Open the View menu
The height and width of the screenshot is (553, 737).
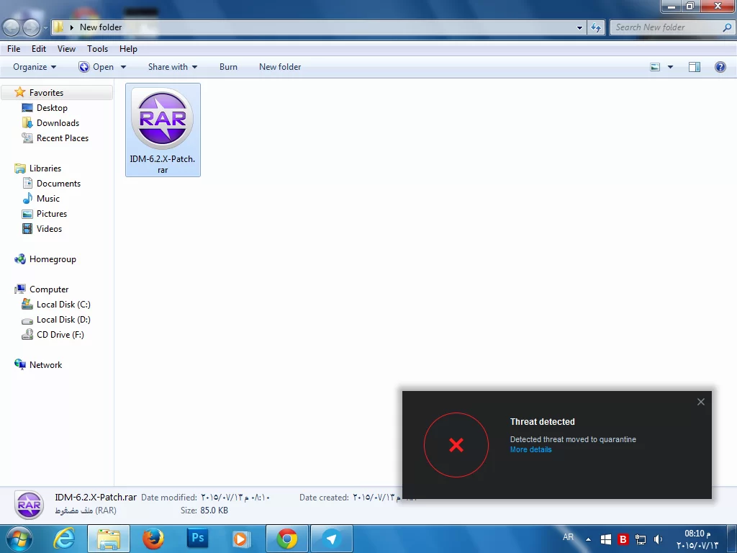(66, 48)
